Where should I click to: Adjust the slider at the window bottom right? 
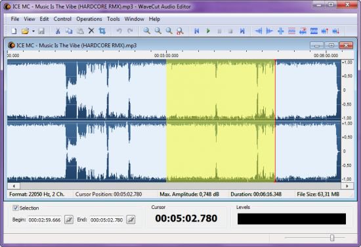(x=332, y=238)
